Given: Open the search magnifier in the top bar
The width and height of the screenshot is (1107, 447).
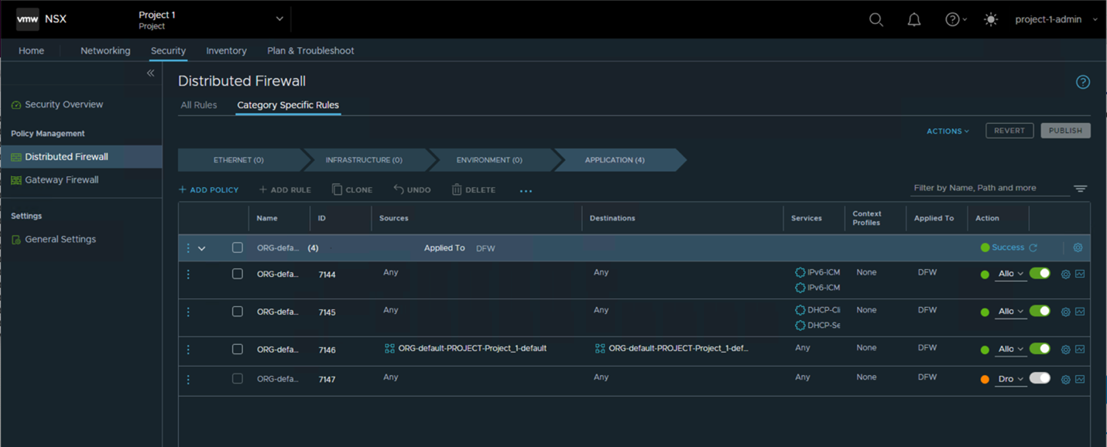Looking at the screenshot, I should [876, 19].
